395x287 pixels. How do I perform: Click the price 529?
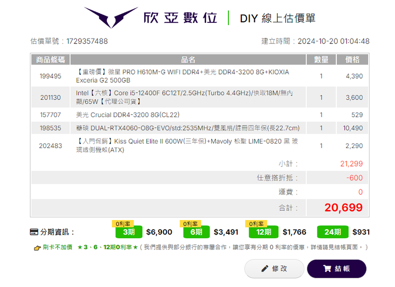(357, 115)
